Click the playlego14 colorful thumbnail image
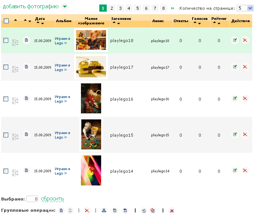This screenshot has height=220, width=254. 91,170
